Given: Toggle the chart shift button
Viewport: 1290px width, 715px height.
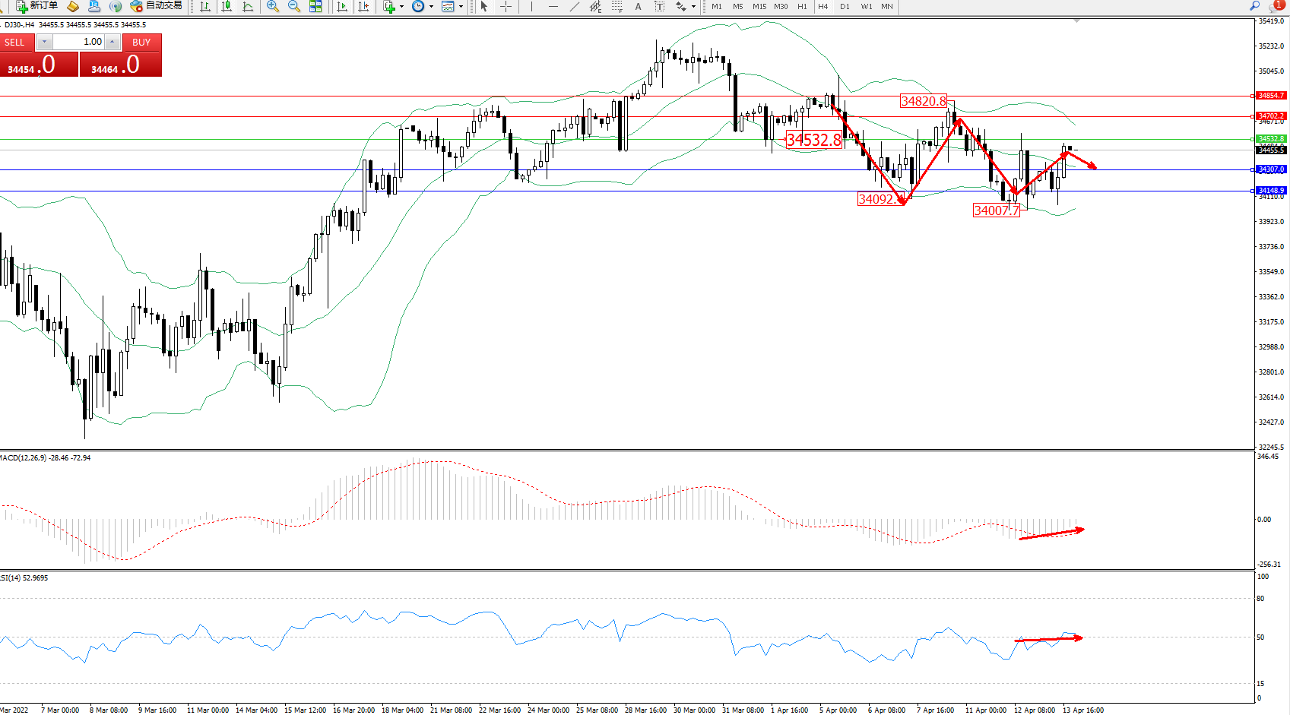Looking at the screenshot, I should pyautogui.click(x=363, y=7).
